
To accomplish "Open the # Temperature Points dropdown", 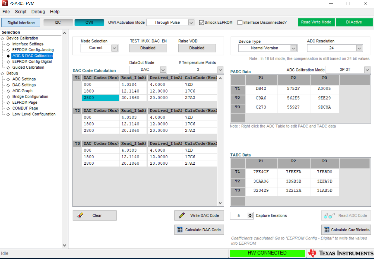I will click(x=220, y=70).
